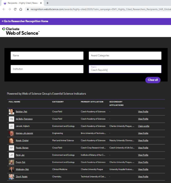Open Baldrian, Petr profile photo

coord(11,112)
